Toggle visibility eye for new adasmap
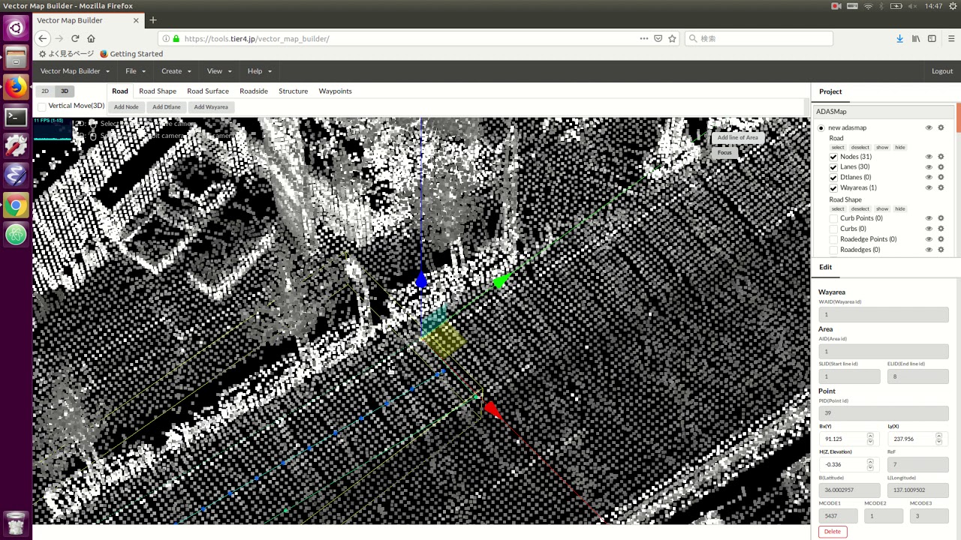The height and width of the screenshot is (540, 961). [929, 127]
